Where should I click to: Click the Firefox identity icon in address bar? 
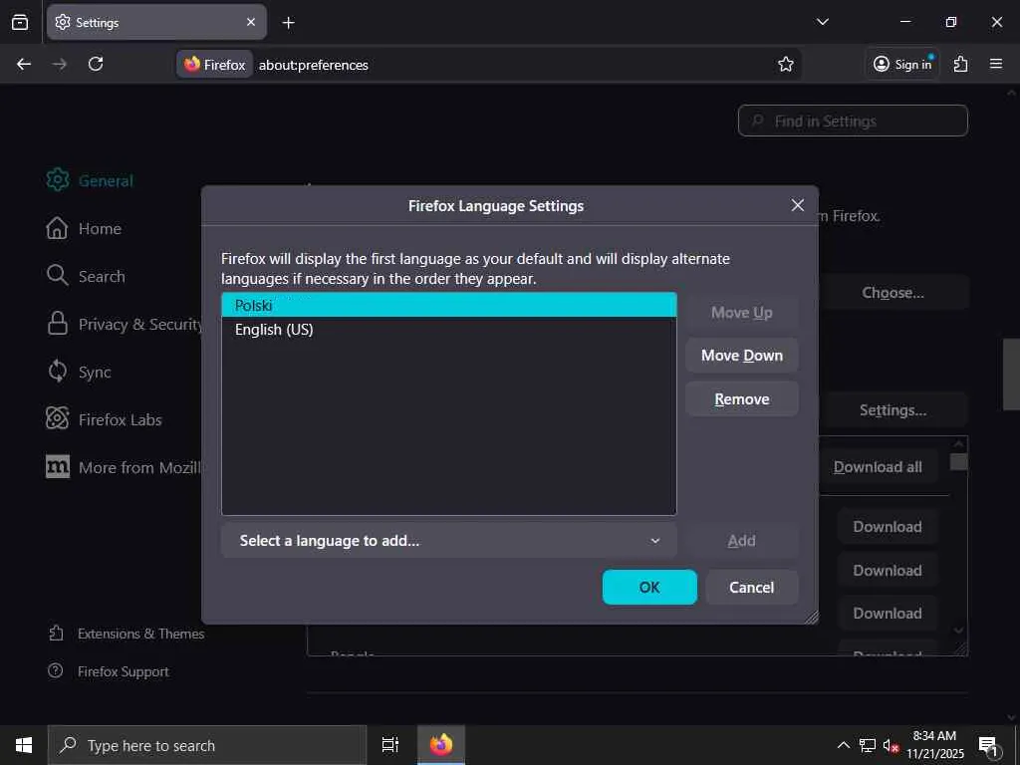click(x=215, y=65)
